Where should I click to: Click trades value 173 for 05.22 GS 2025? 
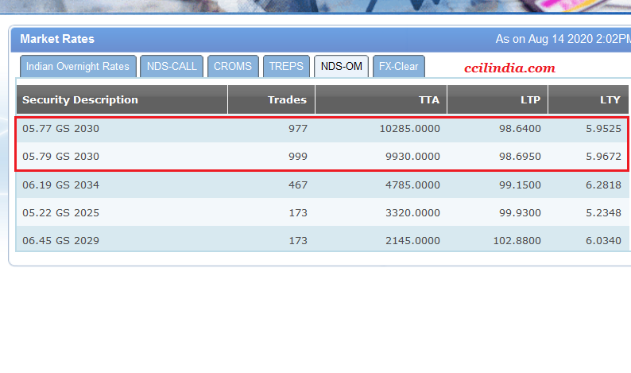(x=298, y=212)
